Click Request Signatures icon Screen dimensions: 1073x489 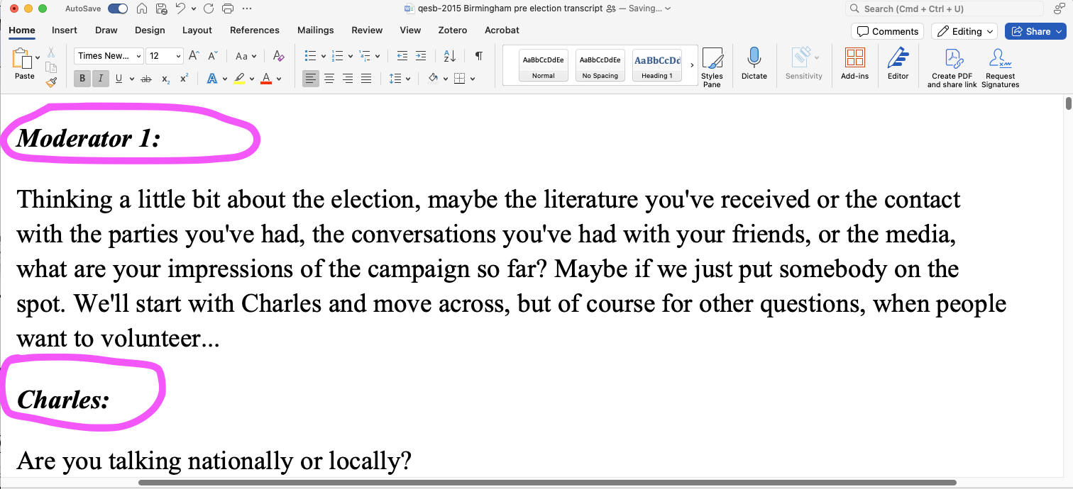1000,60
